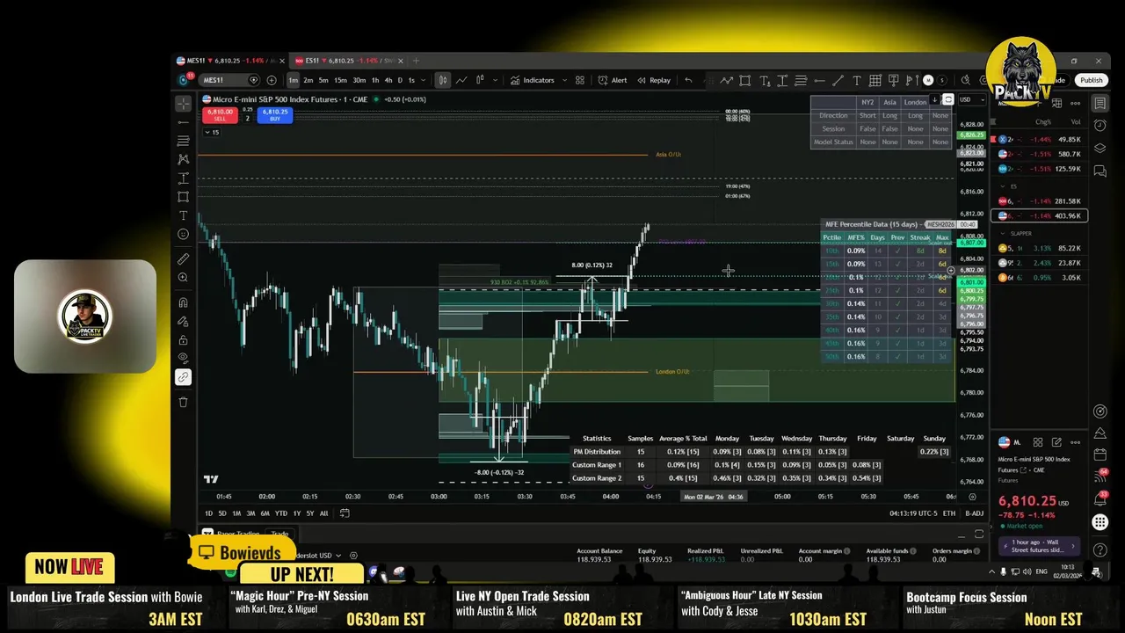Select watchlist row with volume 85.22K
This screenshot has width=1125, height=633.
pos(1041,248)
